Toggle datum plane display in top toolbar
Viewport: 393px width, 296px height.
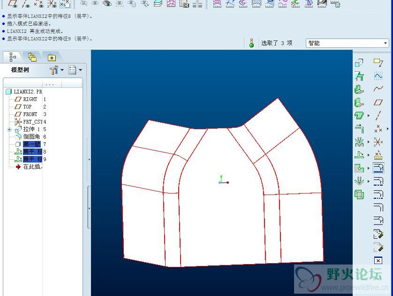13,3
